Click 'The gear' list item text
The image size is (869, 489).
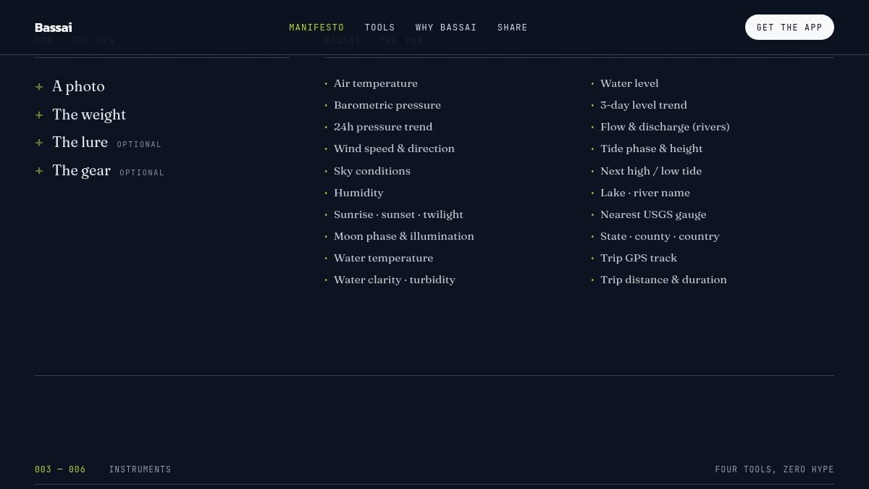click(x=81, y=170)
